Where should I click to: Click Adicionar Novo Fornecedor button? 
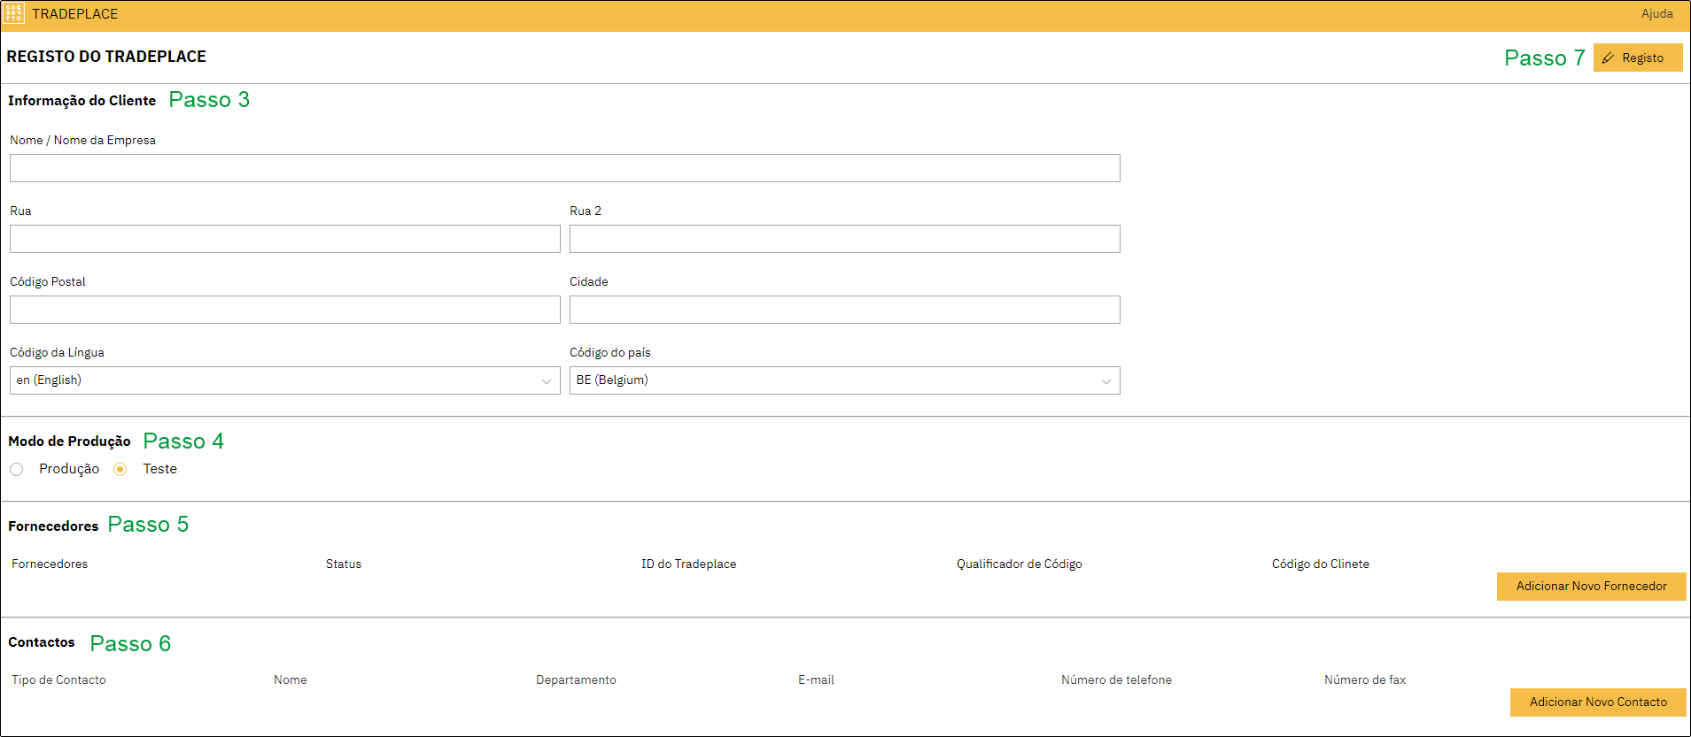click(x=1591, y=586)
